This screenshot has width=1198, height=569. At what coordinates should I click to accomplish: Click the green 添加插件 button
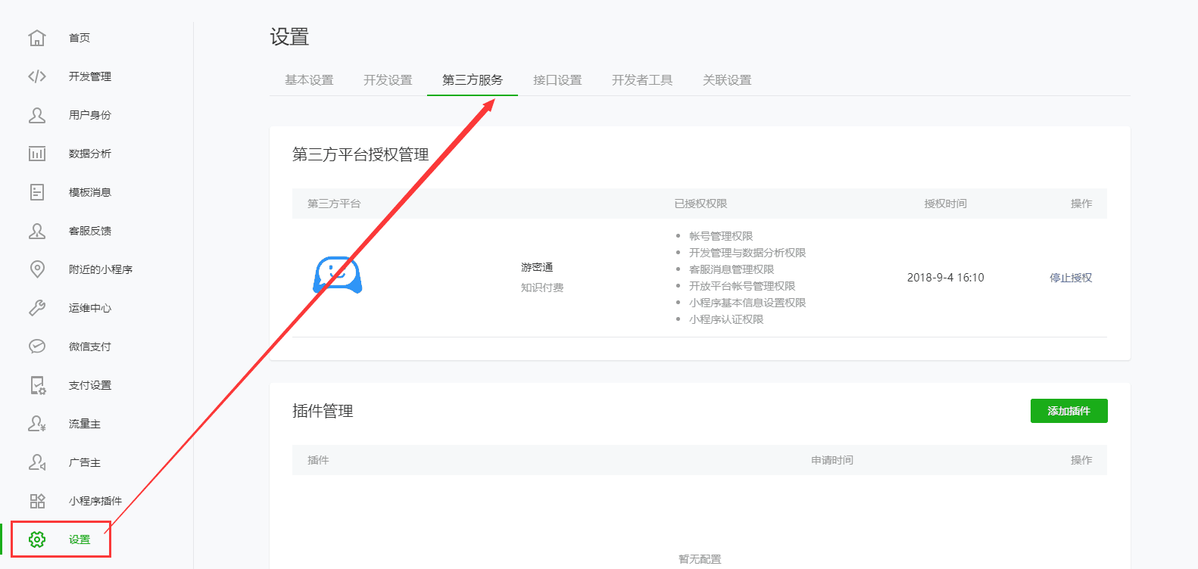click(x=1069, y=411)
